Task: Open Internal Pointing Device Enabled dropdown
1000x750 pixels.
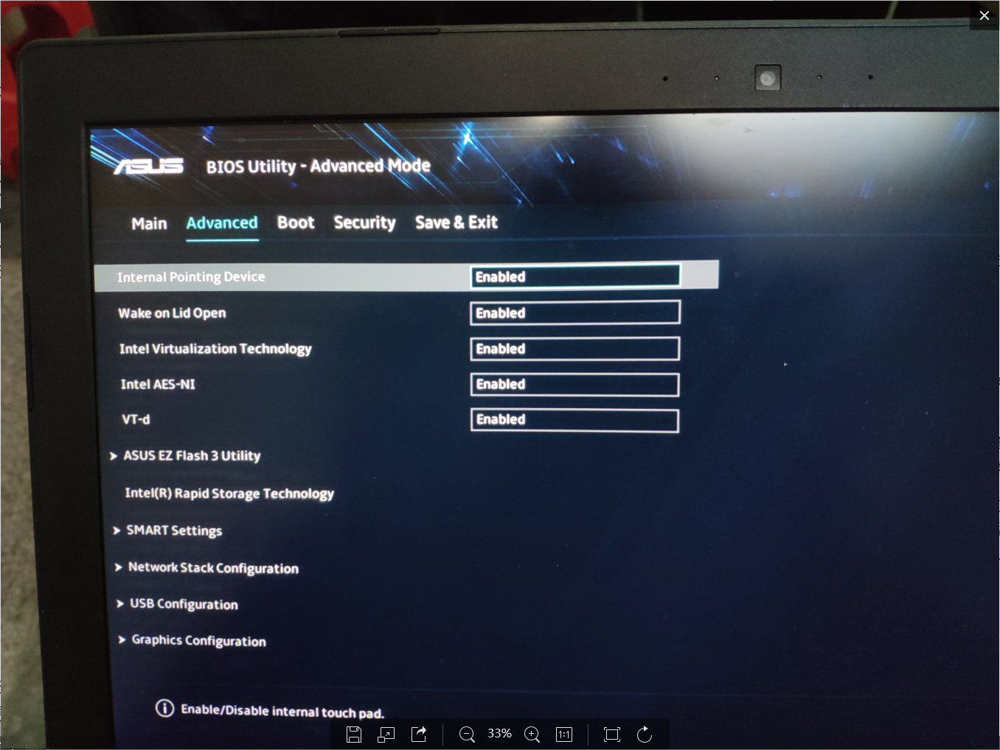Action: (575, 276)
